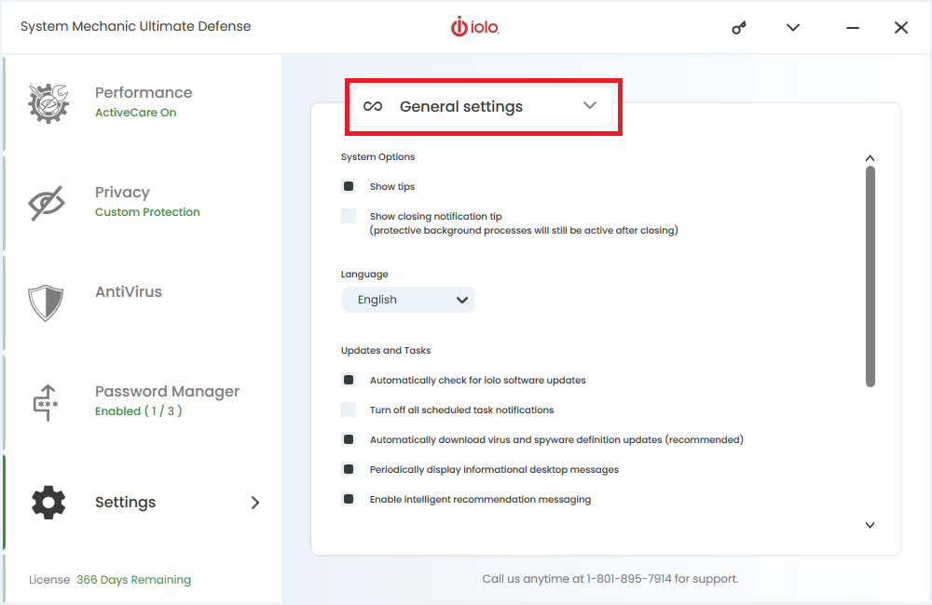This screenshot has height=605, width=932.
Task: Click the key license icon in title bar
Action: coord(739,28)
